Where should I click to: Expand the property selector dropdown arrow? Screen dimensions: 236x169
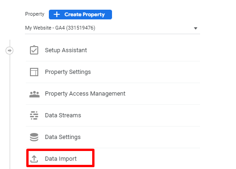195,28
